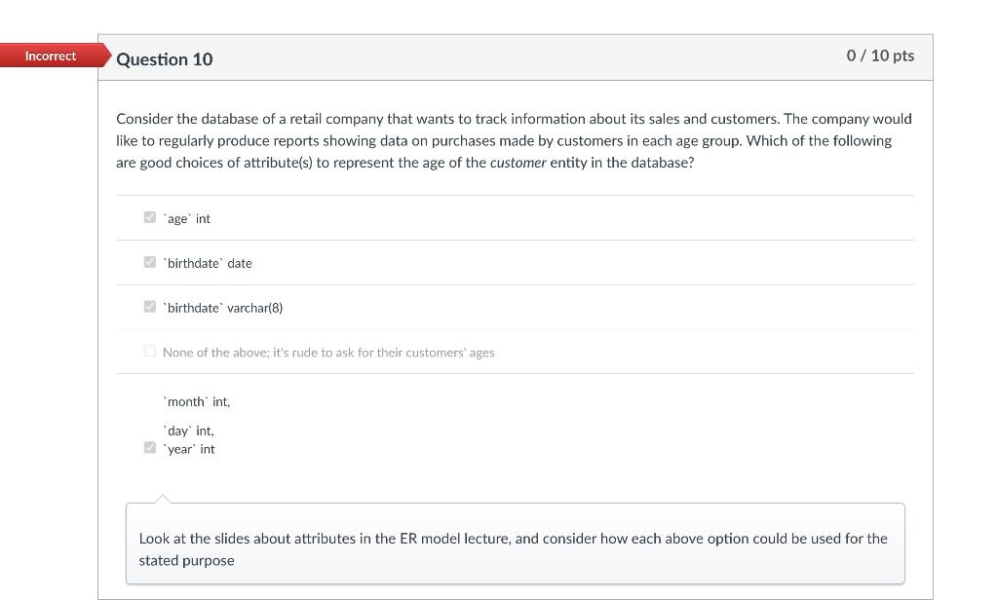The width and height of the screenshot is (998, 600).
Task: Click the 'rude to ask' answer text
Action: (x=328, y=353)
